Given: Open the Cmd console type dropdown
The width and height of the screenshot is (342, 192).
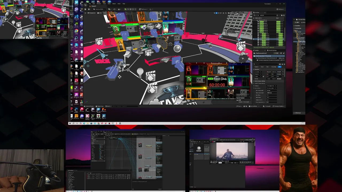Looking at the screenshot, I should pyautogui.click(x=108, y=106).
